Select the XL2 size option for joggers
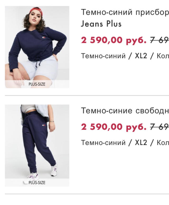The height and width of the screenshot is (205, 169). coord(141,143)
